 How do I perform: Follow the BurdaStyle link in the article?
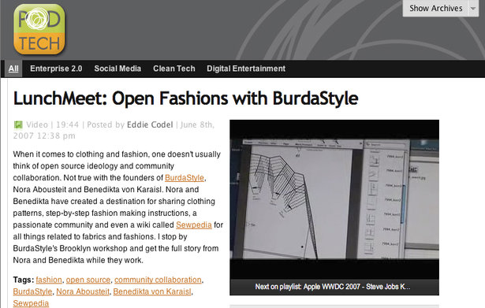click(x=185, y=178)
